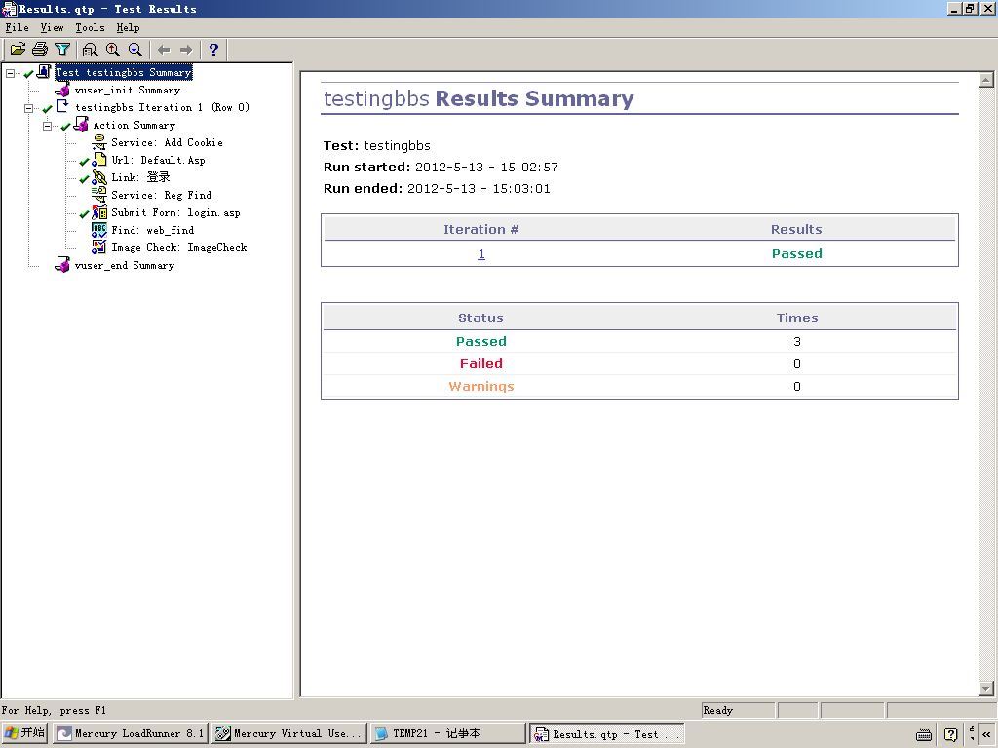The width and height of the screenshot is (998, 748).
Task: Click the Image Check step icon
Action: tap(99, 247)
